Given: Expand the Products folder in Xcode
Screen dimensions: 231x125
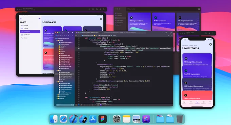Looking at the screenshot, I should click(57, 99).
